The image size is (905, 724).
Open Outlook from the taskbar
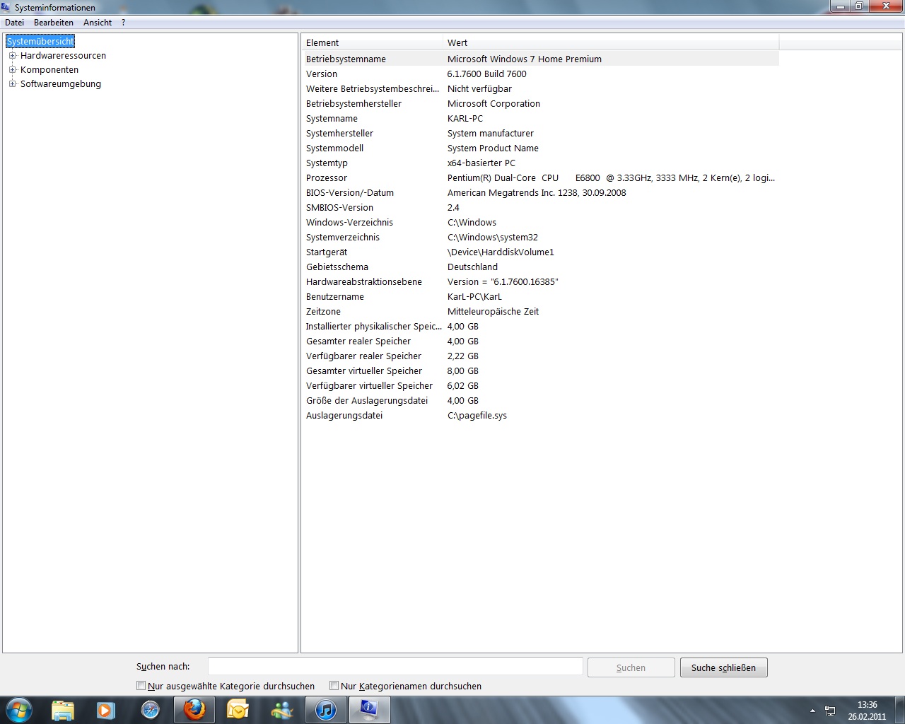238,710
